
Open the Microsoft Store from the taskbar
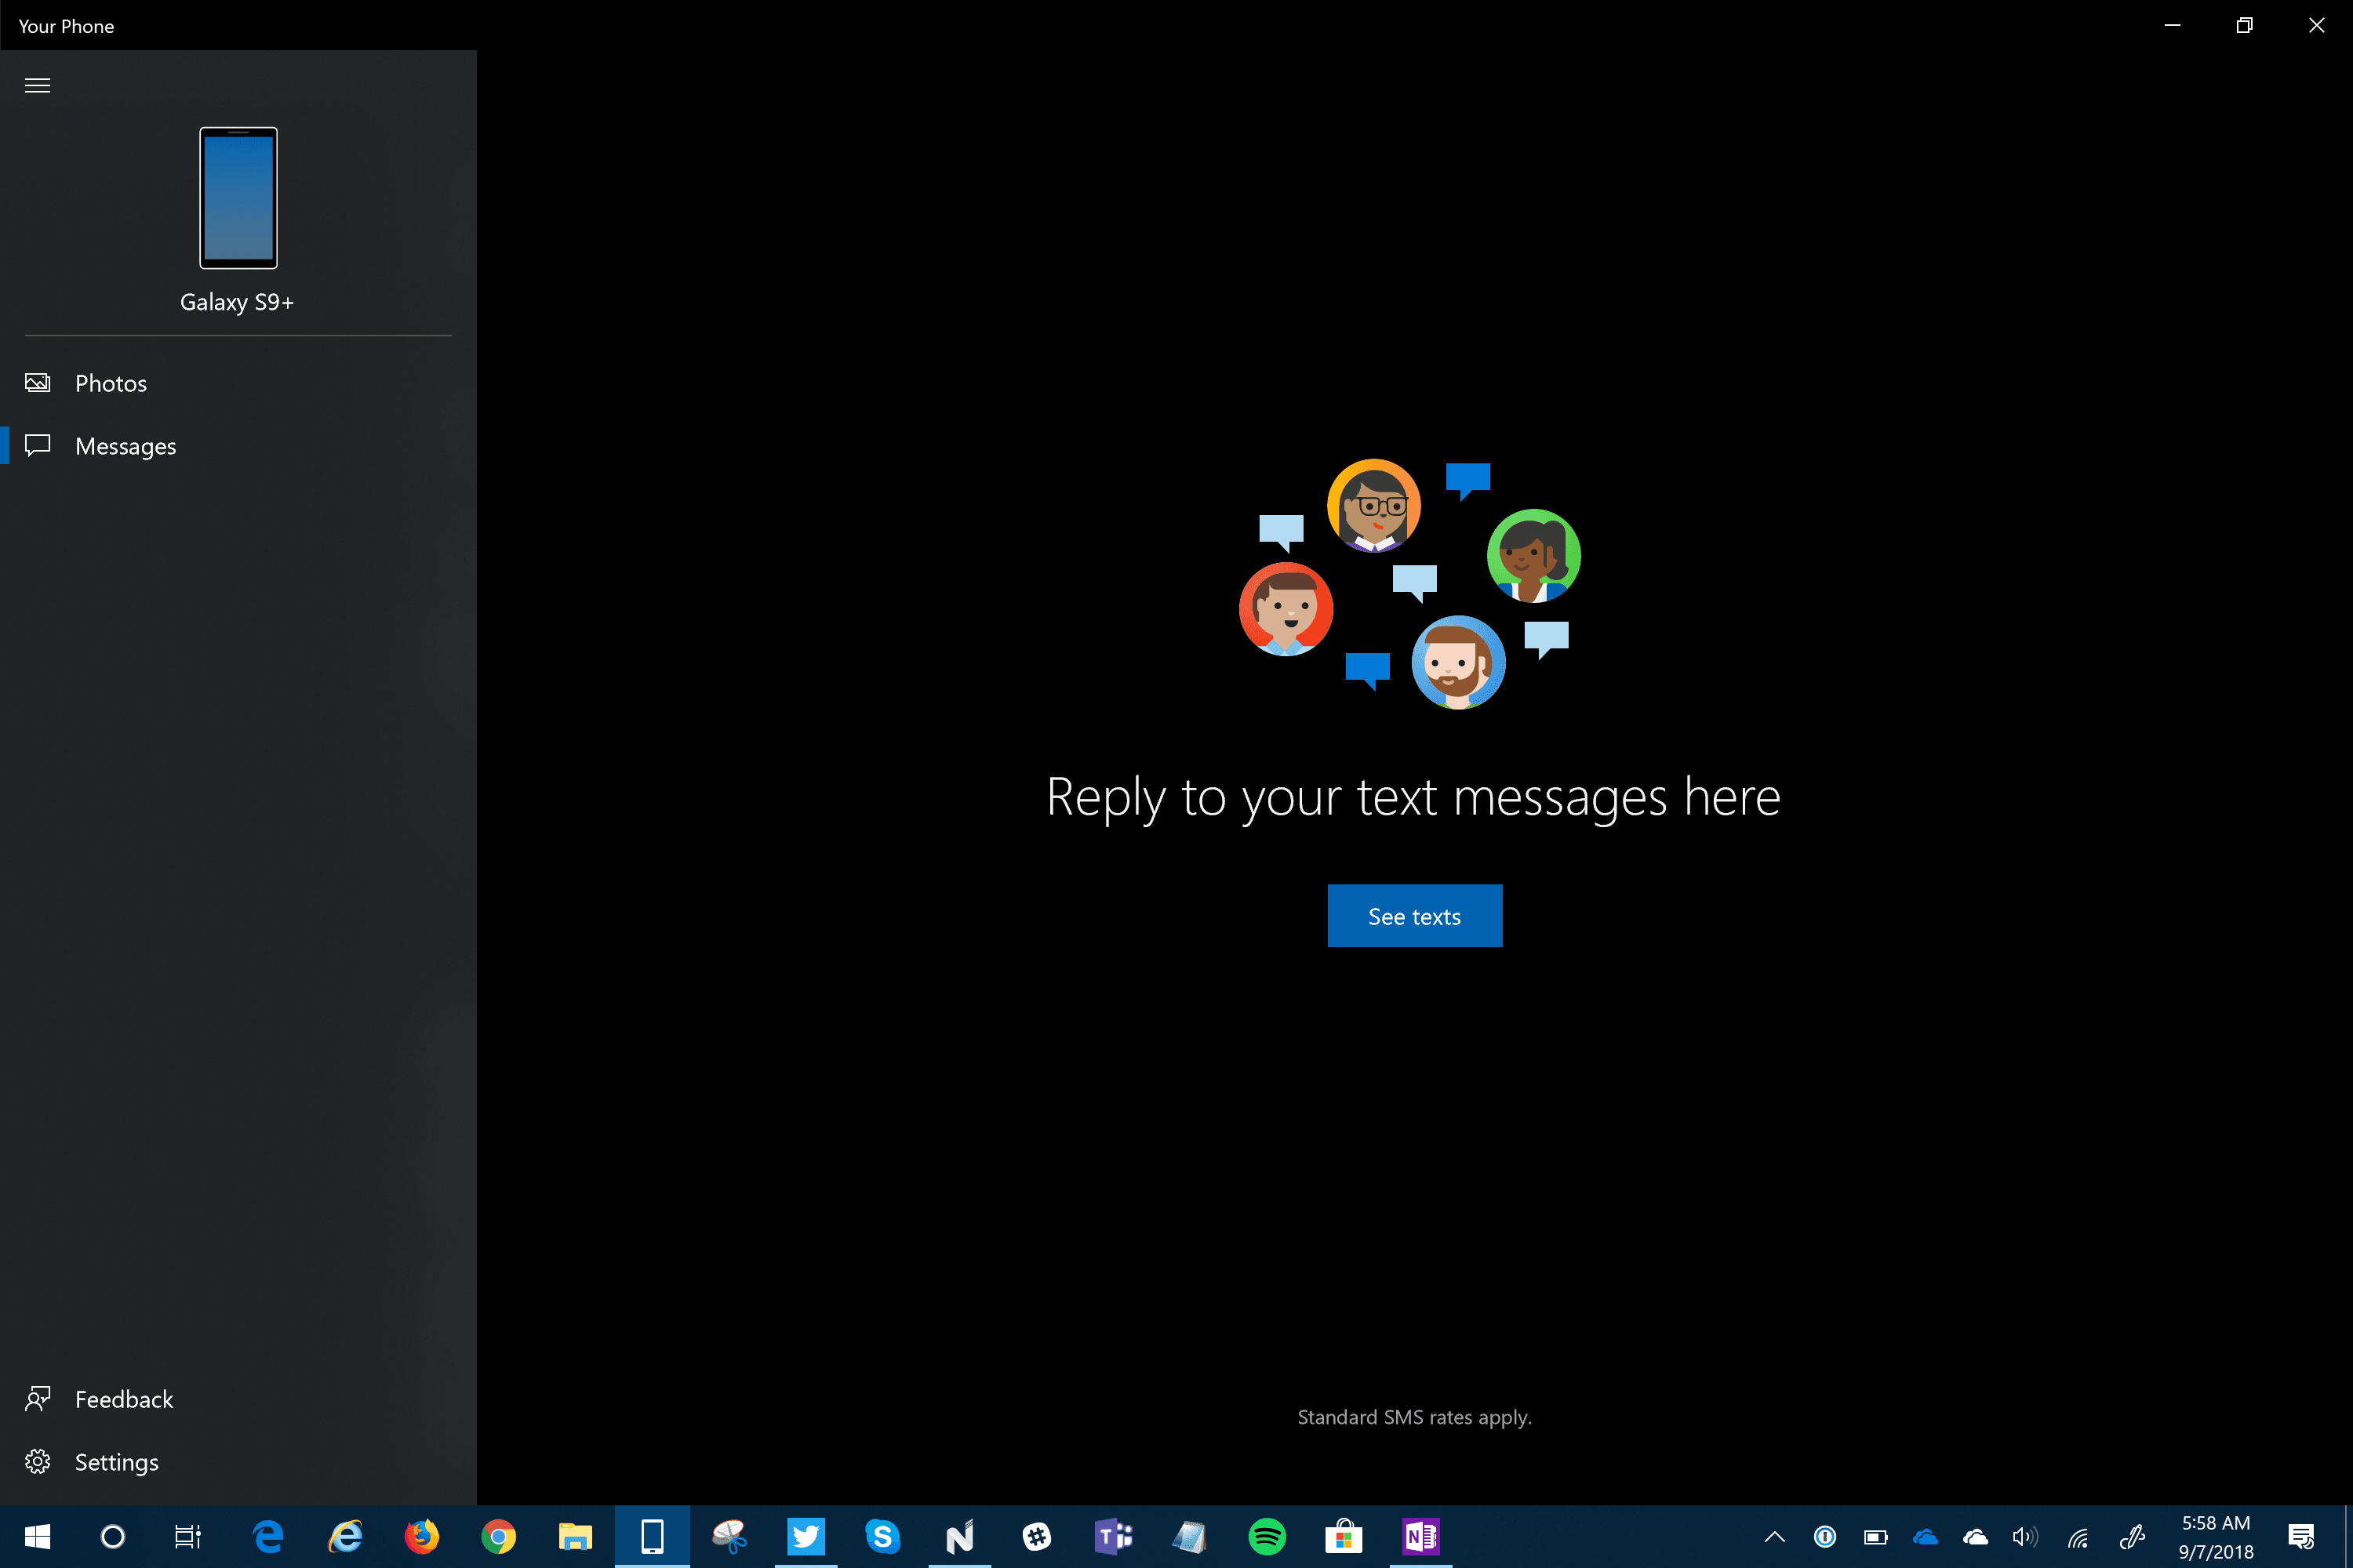pos(1344,1537)
